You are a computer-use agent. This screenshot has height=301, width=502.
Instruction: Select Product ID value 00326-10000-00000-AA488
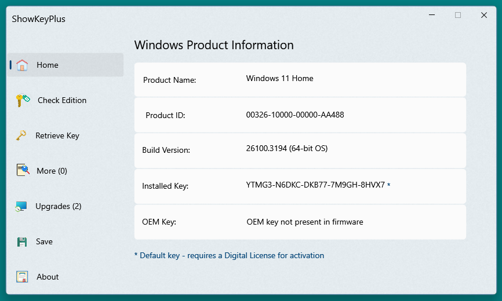(295, 115)
